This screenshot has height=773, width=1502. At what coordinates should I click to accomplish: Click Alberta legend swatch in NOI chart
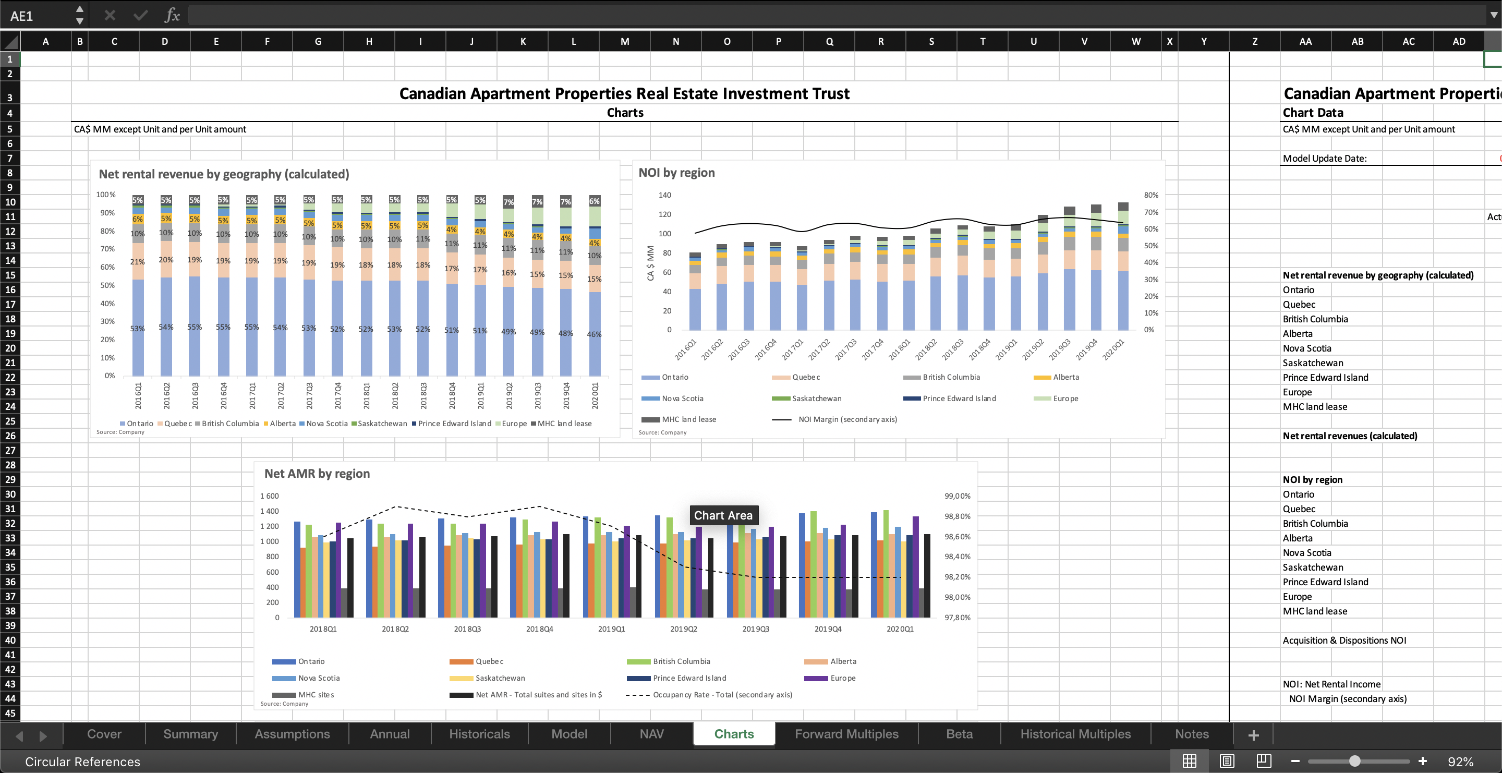(x=1042, y=377)
